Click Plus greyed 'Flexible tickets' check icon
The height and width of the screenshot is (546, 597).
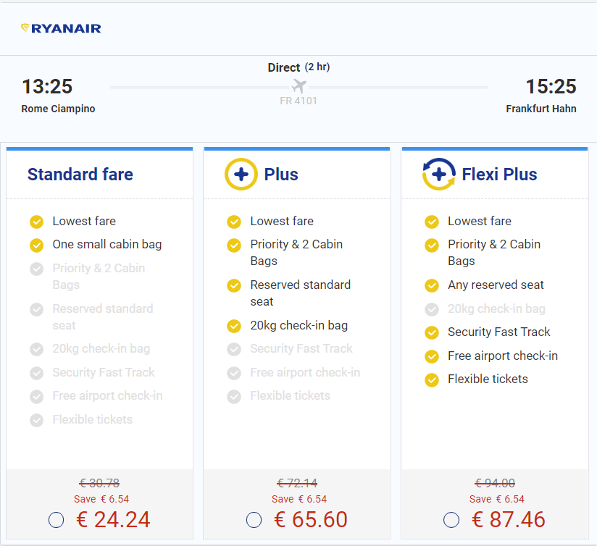[234, 397]
